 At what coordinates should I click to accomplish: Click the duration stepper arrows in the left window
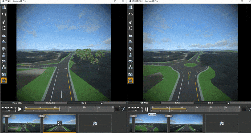click(x=15, y=111)
